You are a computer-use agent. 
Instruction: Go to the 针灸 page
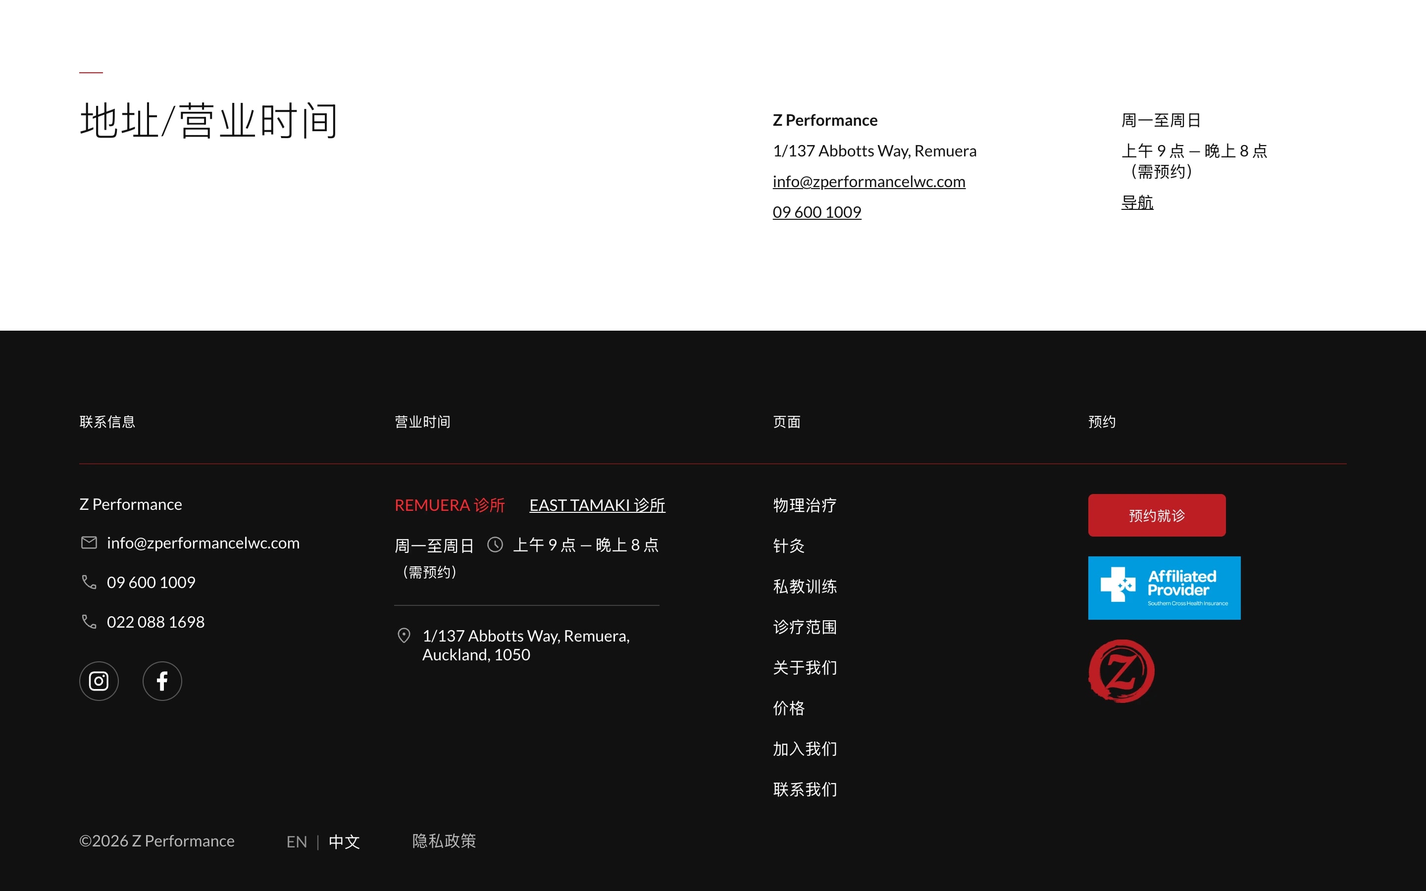pos(788,545)
